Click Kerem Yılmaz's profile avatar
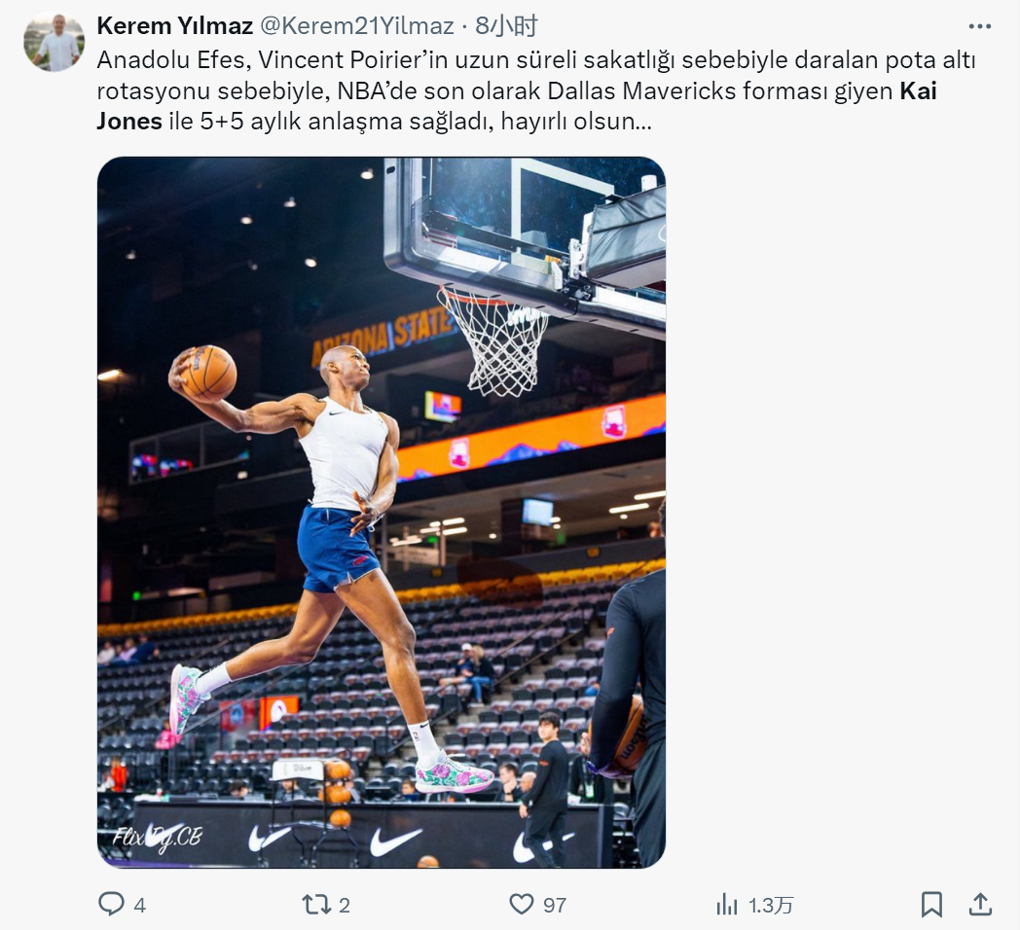Screen dimensions: 1020x930 click(55, 42)
